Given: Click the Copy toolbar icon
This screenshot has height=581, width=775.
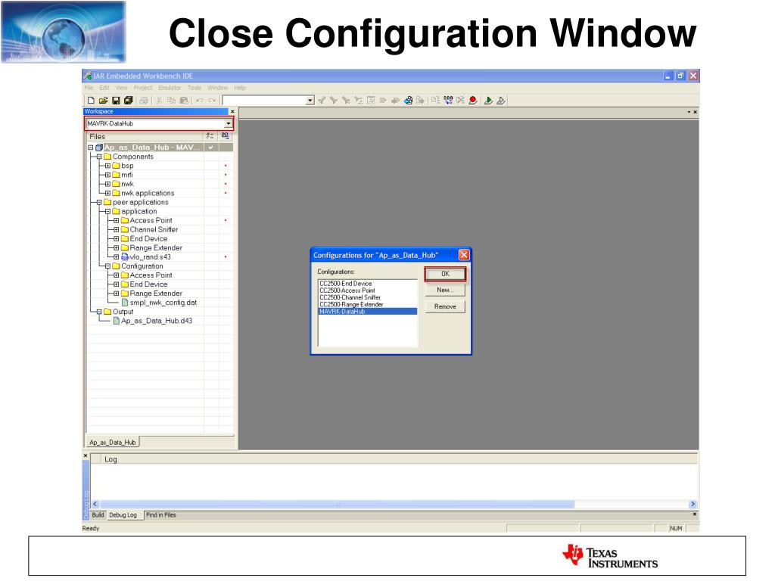Looking at the screenshot, I should coord(171,101).
